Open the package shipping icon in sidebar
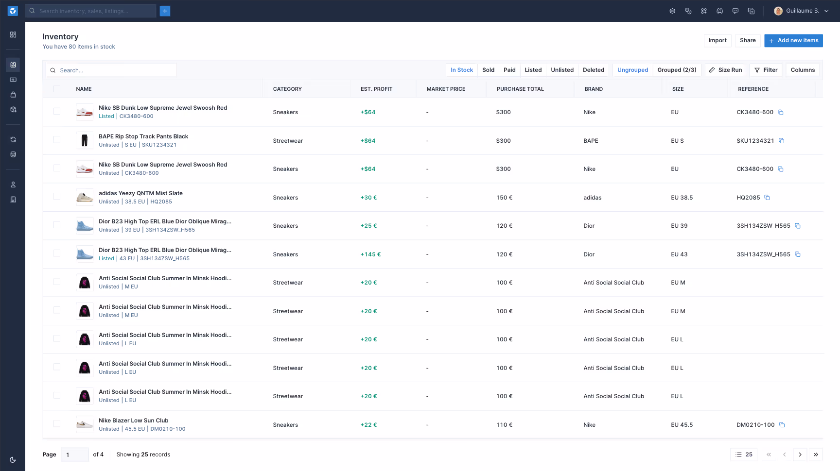This screenshot has width=840, height=471. click(13, 110)
